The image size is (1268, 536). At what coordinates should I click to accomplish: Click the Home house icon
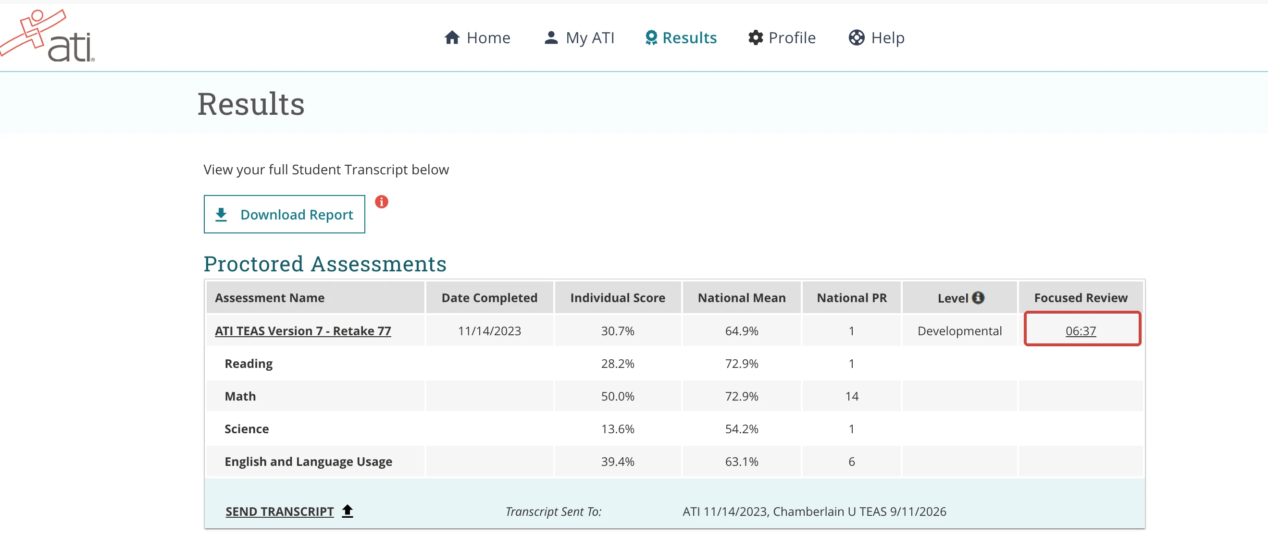pyautogui.click(x=451, y=37)
